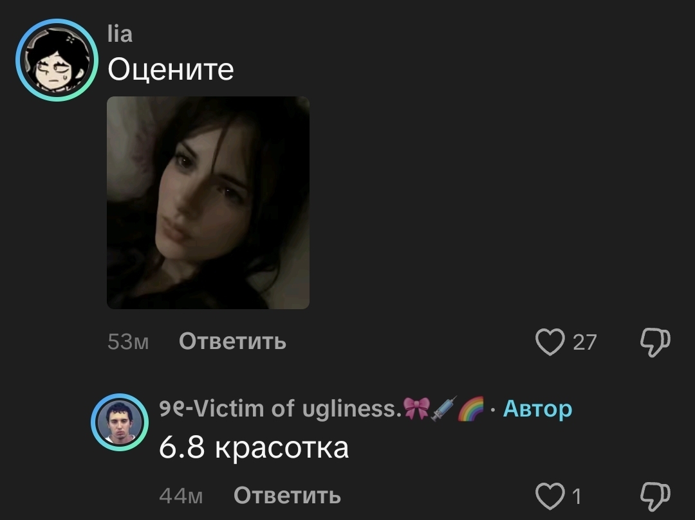Click the 27 likes count
The width and height of the screenshot is (695, 520).
point(584,342)
